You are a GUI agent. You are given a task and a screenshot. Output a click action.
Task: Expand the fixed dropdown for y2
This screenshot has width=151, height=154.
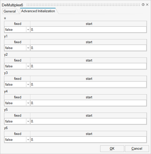28,66
